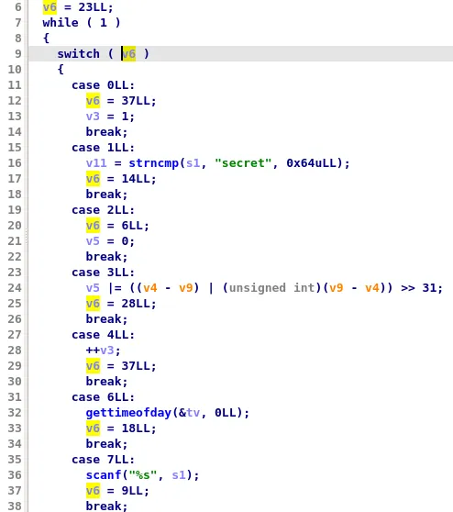Click the 23LL initial value
453x512 pixels.
pos(93,7)
